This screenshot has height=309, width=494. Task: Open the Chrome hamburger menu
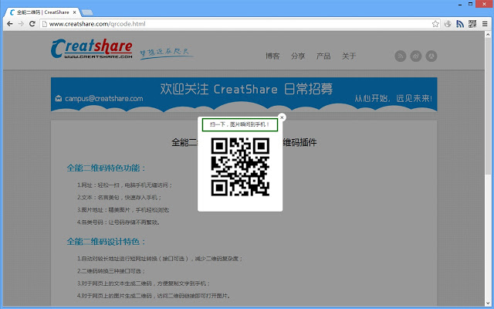click(485, 24)
